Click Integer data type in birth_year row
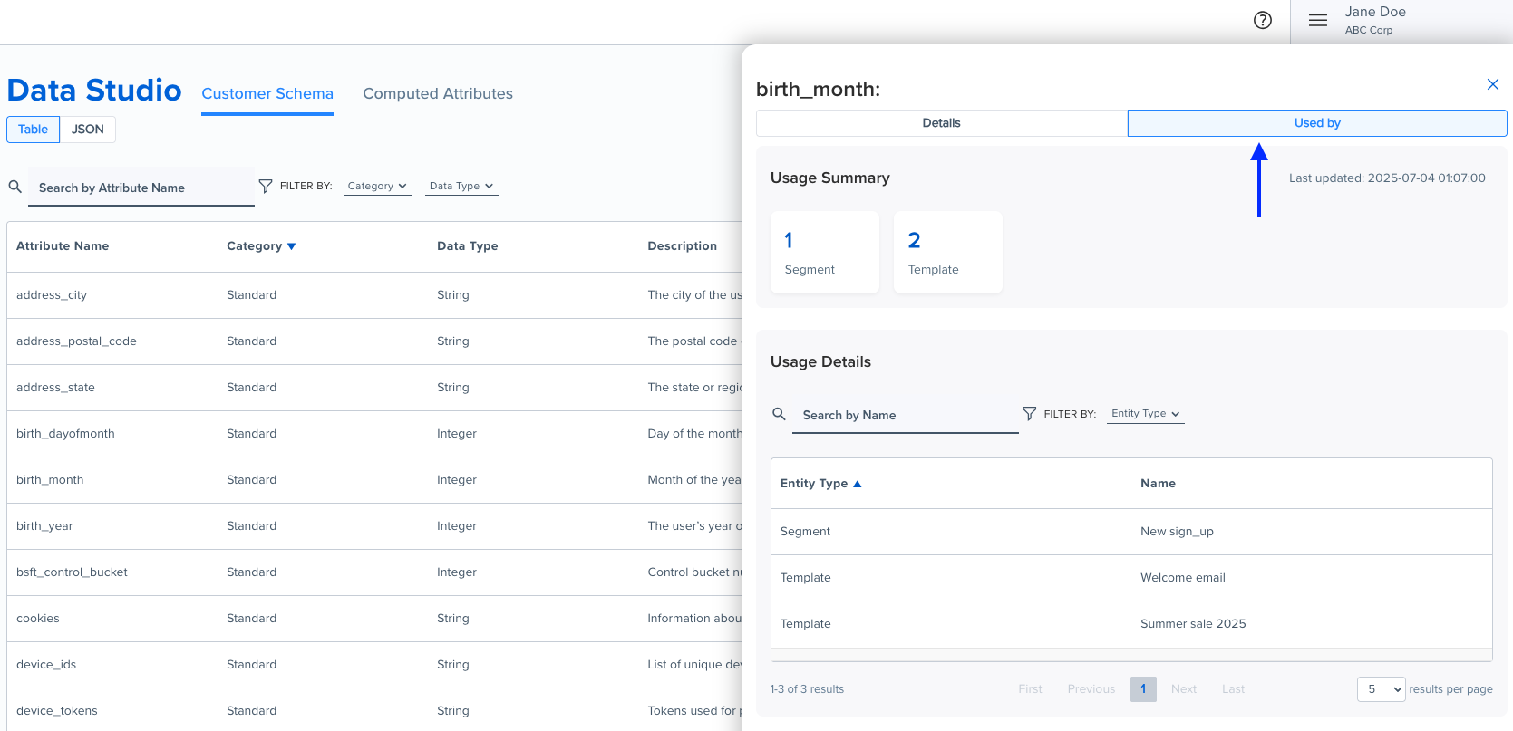 click(x=457, y=526)
